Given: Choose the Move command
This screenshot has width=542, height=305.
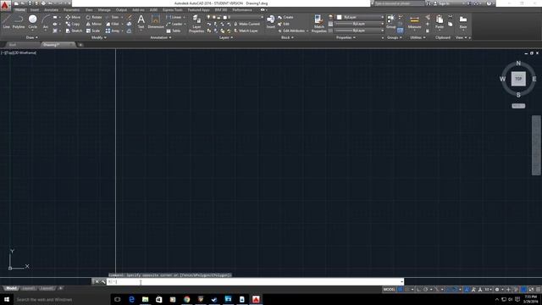Looking at the screenshot, I should pos(73,17).
